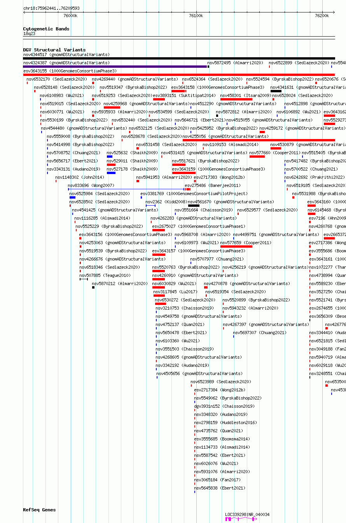Click the 76200k ruler label
Screen dimensions: 346x523
point(322,16)
